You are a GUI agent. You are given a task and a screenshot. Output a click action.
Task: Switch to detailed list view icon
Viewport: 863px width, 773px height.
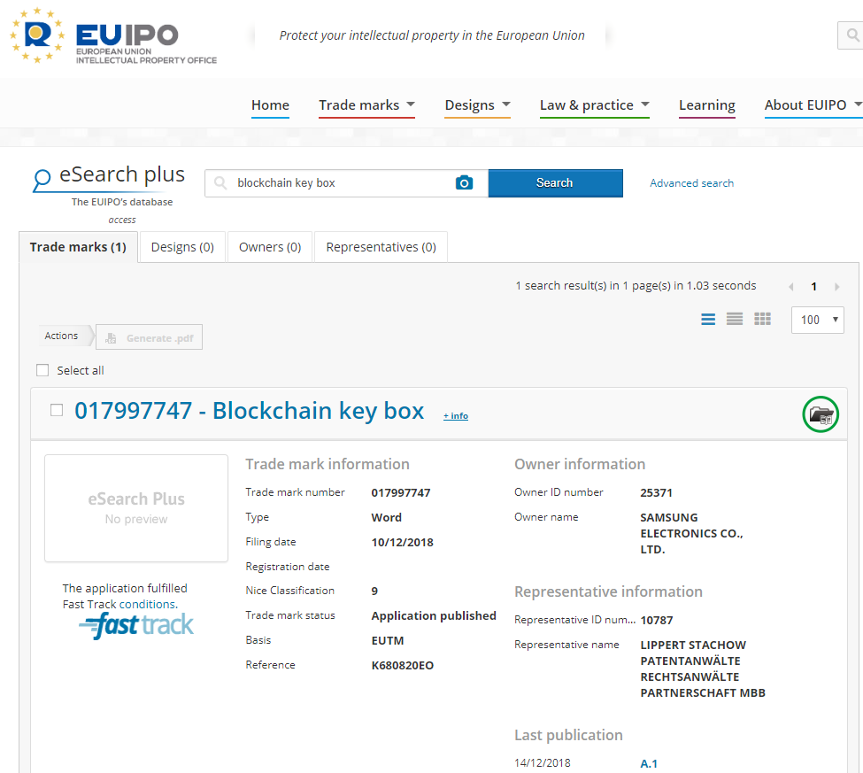click(708, 319)
